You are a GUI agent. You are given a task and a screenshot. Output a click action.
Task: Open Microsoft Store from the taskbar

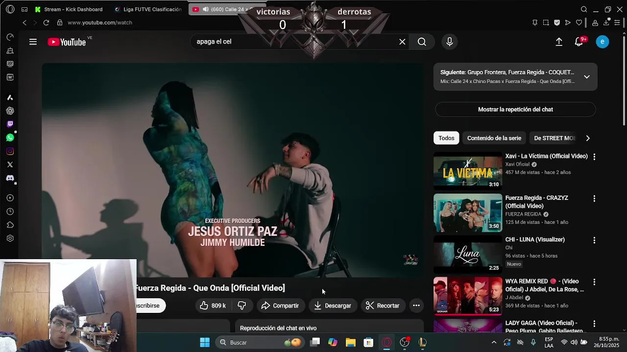[368, 342]
